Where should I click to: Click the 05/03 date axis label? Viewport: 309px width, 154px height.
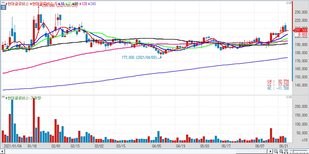[x=205, y=146]
